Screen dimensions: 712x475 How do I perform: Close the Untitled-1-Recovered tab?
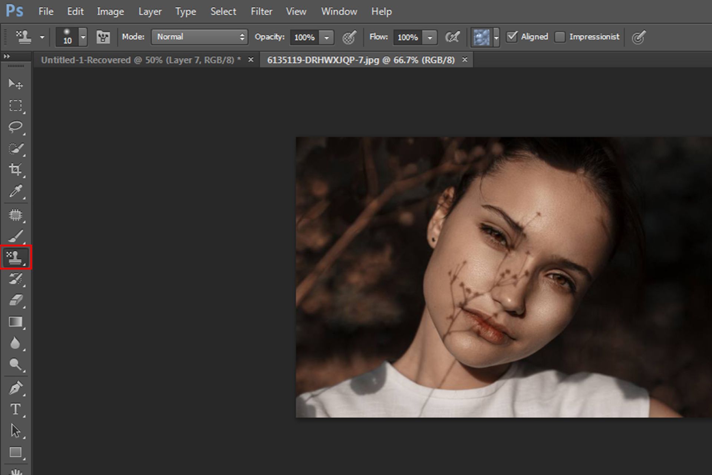tap(251, 59)
